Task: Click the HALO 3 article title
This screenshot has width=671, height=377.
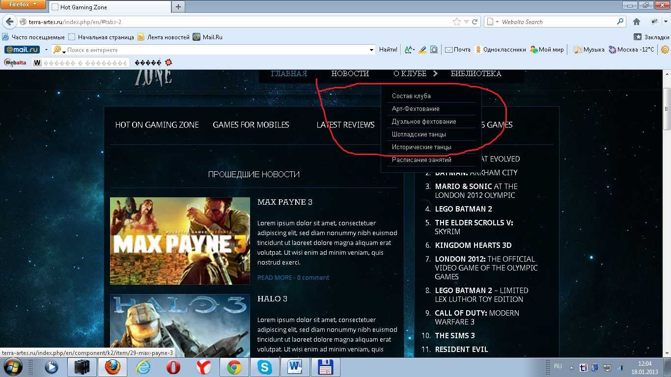Action: click(x=272, y=298)
